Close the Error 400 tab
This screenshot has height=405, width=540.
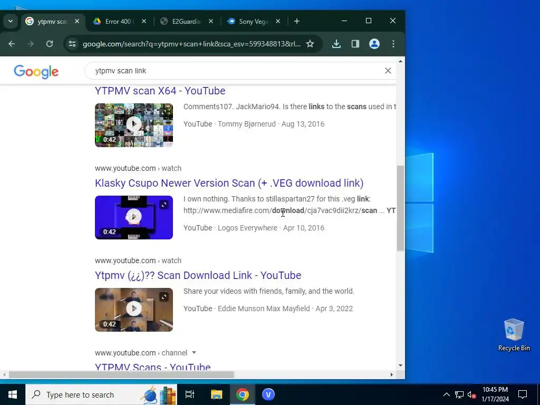coord(144,21)
